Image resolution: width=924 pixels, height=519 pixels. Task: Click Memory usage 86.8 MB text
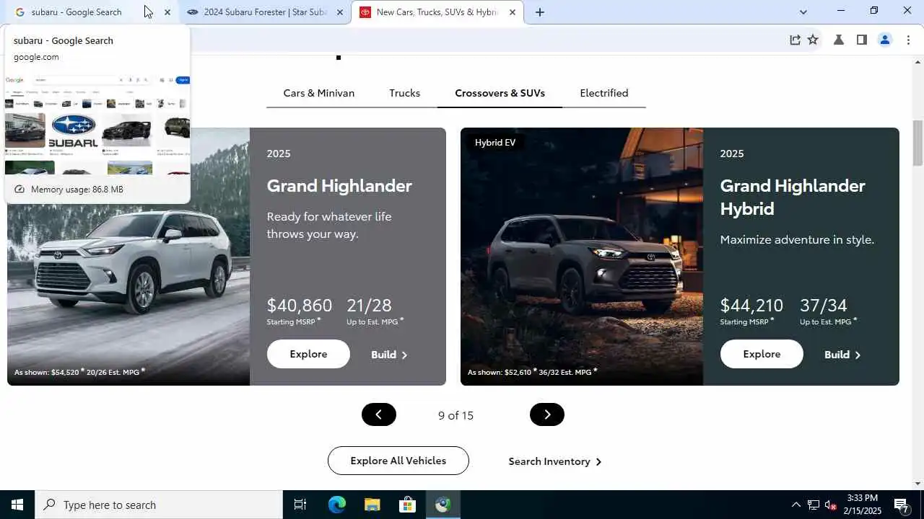[x=77, y=189]
